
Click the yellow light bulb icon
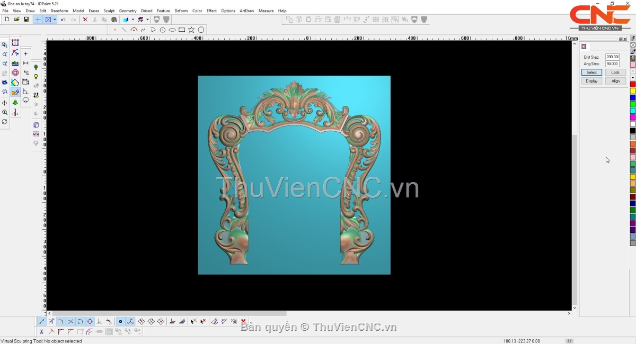point(36,77)
